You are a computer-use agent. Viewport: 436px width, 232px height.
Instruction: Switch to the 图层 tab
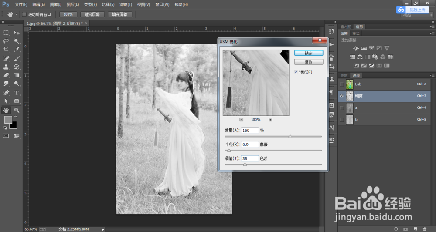[x=344, y=75]
